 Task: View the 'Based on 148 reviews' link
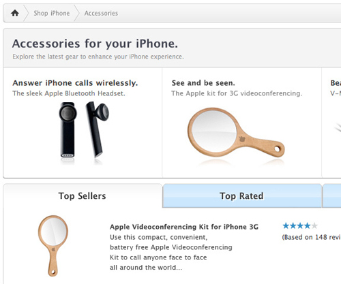pos(311,237)
